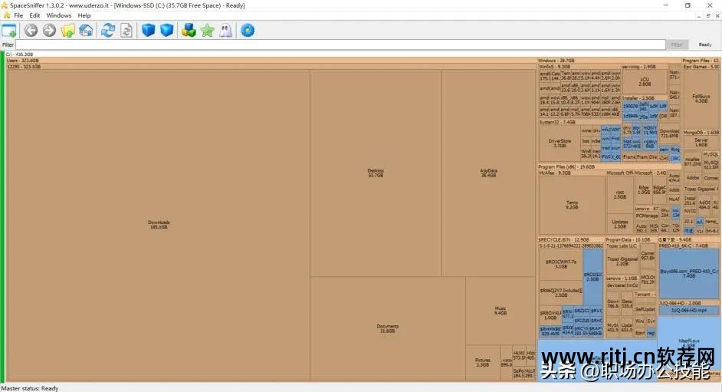722x392 pixels.
Task: Select the blue 7.4GB PRED-410 file block
Action: (688, 274)
